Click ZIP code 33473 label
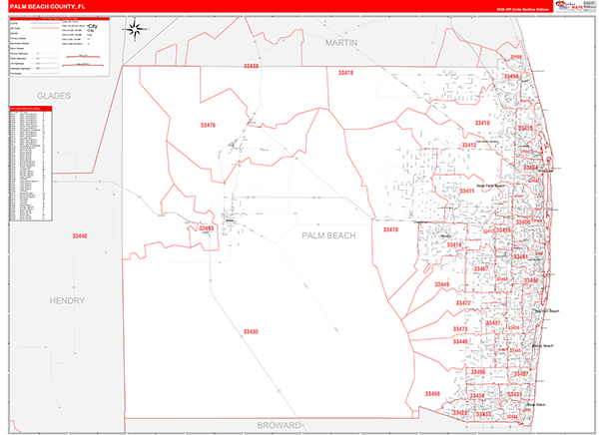Image resolution: width=599 pixels, height=435 pixels. click(x=460, y=329)
